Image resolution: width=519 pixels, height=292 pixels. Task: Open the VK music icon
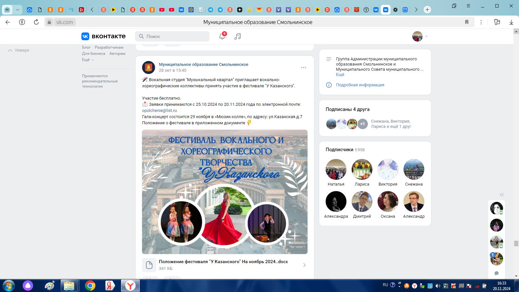(x=238, y=36)
